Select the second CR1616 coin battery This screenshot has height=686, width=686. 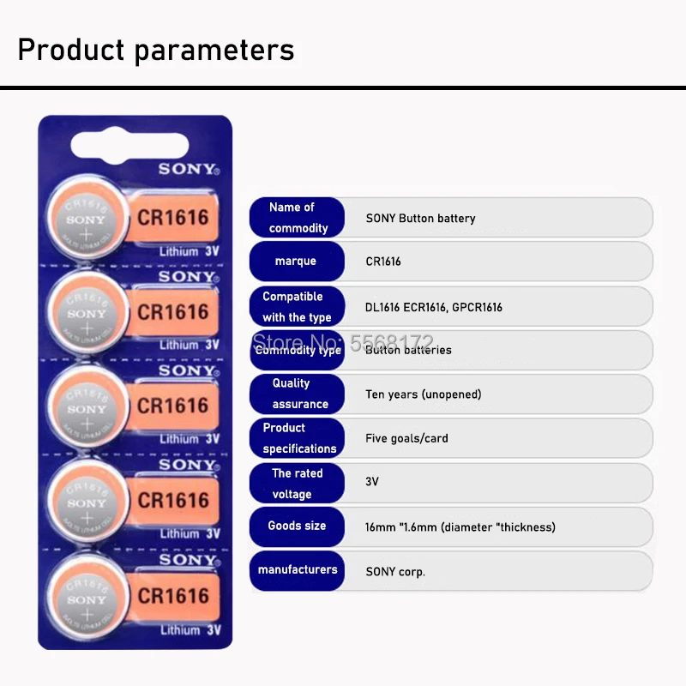pyautogui.click(x=87, y=314)
